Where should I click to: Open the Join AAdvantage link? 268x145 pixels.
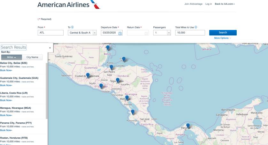193,4
